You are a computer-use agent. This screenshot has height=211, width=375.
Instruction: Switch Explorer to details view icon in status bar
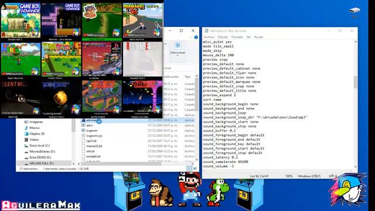(189, 169)
